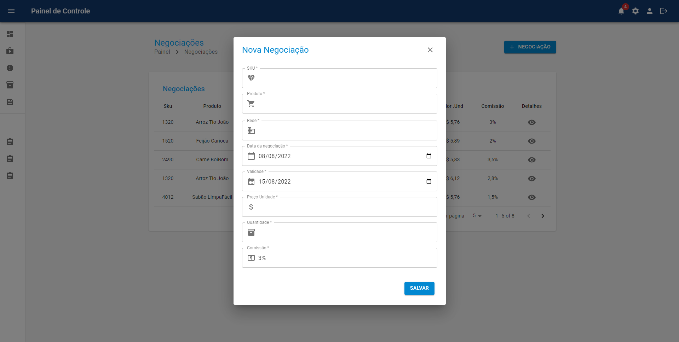Viewport: 679px width, 342px height.
Task: Open date picker for Data da negociação
Action: tap(429, 156)
